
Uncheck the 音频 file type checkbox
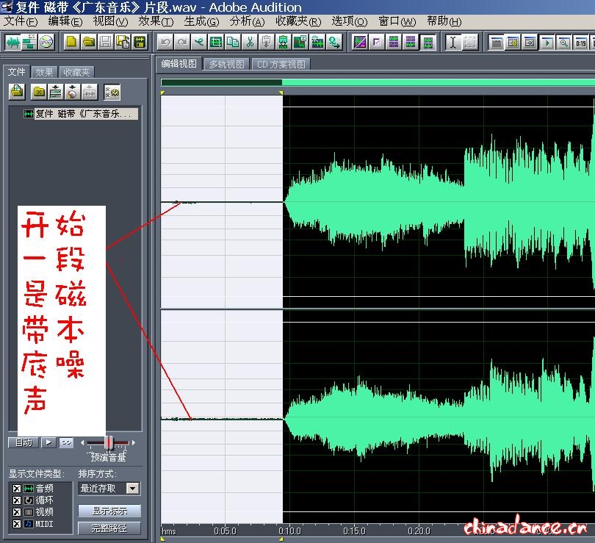point(16,488)
